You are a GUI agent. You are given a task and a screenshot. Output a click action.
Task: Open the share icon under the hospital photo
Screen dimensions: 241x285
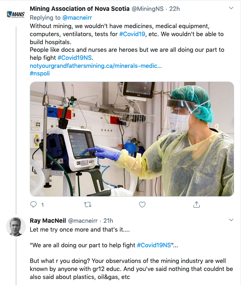tap(196, 205)
